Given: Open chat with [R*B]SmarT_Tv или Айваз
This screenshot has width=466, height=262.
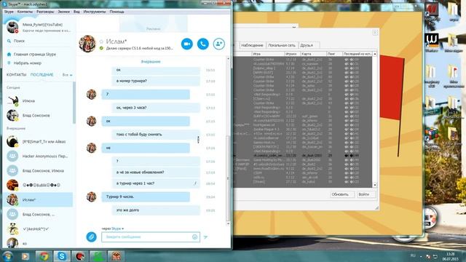Looking at the screenshot, I should (x=38, y=141).
